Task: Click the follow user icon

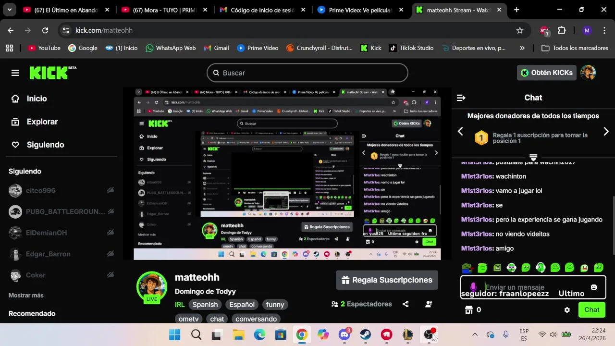Action: click(x=429, y=304)
